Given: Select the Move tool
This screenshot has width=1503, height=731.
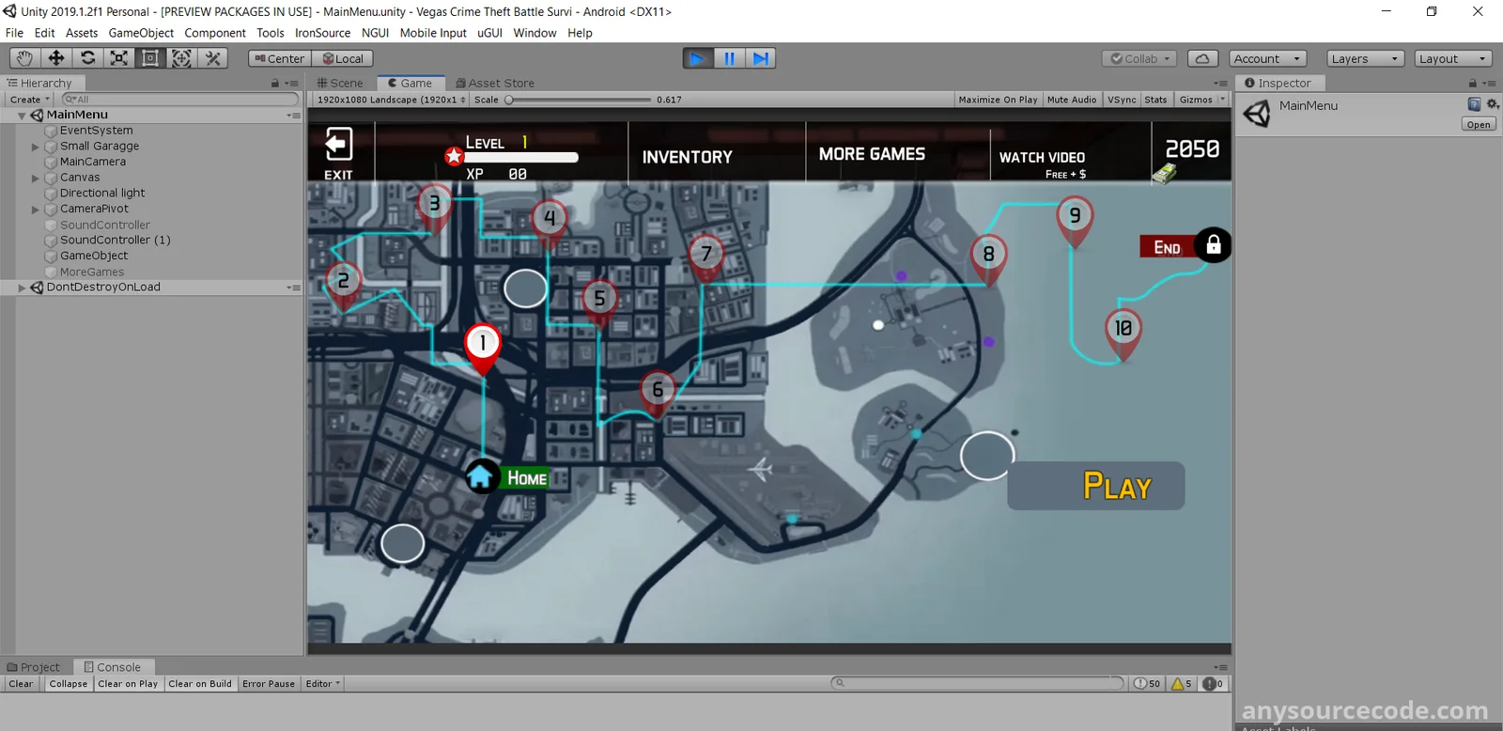Looking at the screenshot, I should pos(56,58).
